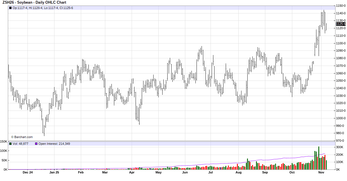This screenshot has width=347, height=181.
Task: Click the Op/Hi/Lo/Cl price readout text
Action: point(43,8)
